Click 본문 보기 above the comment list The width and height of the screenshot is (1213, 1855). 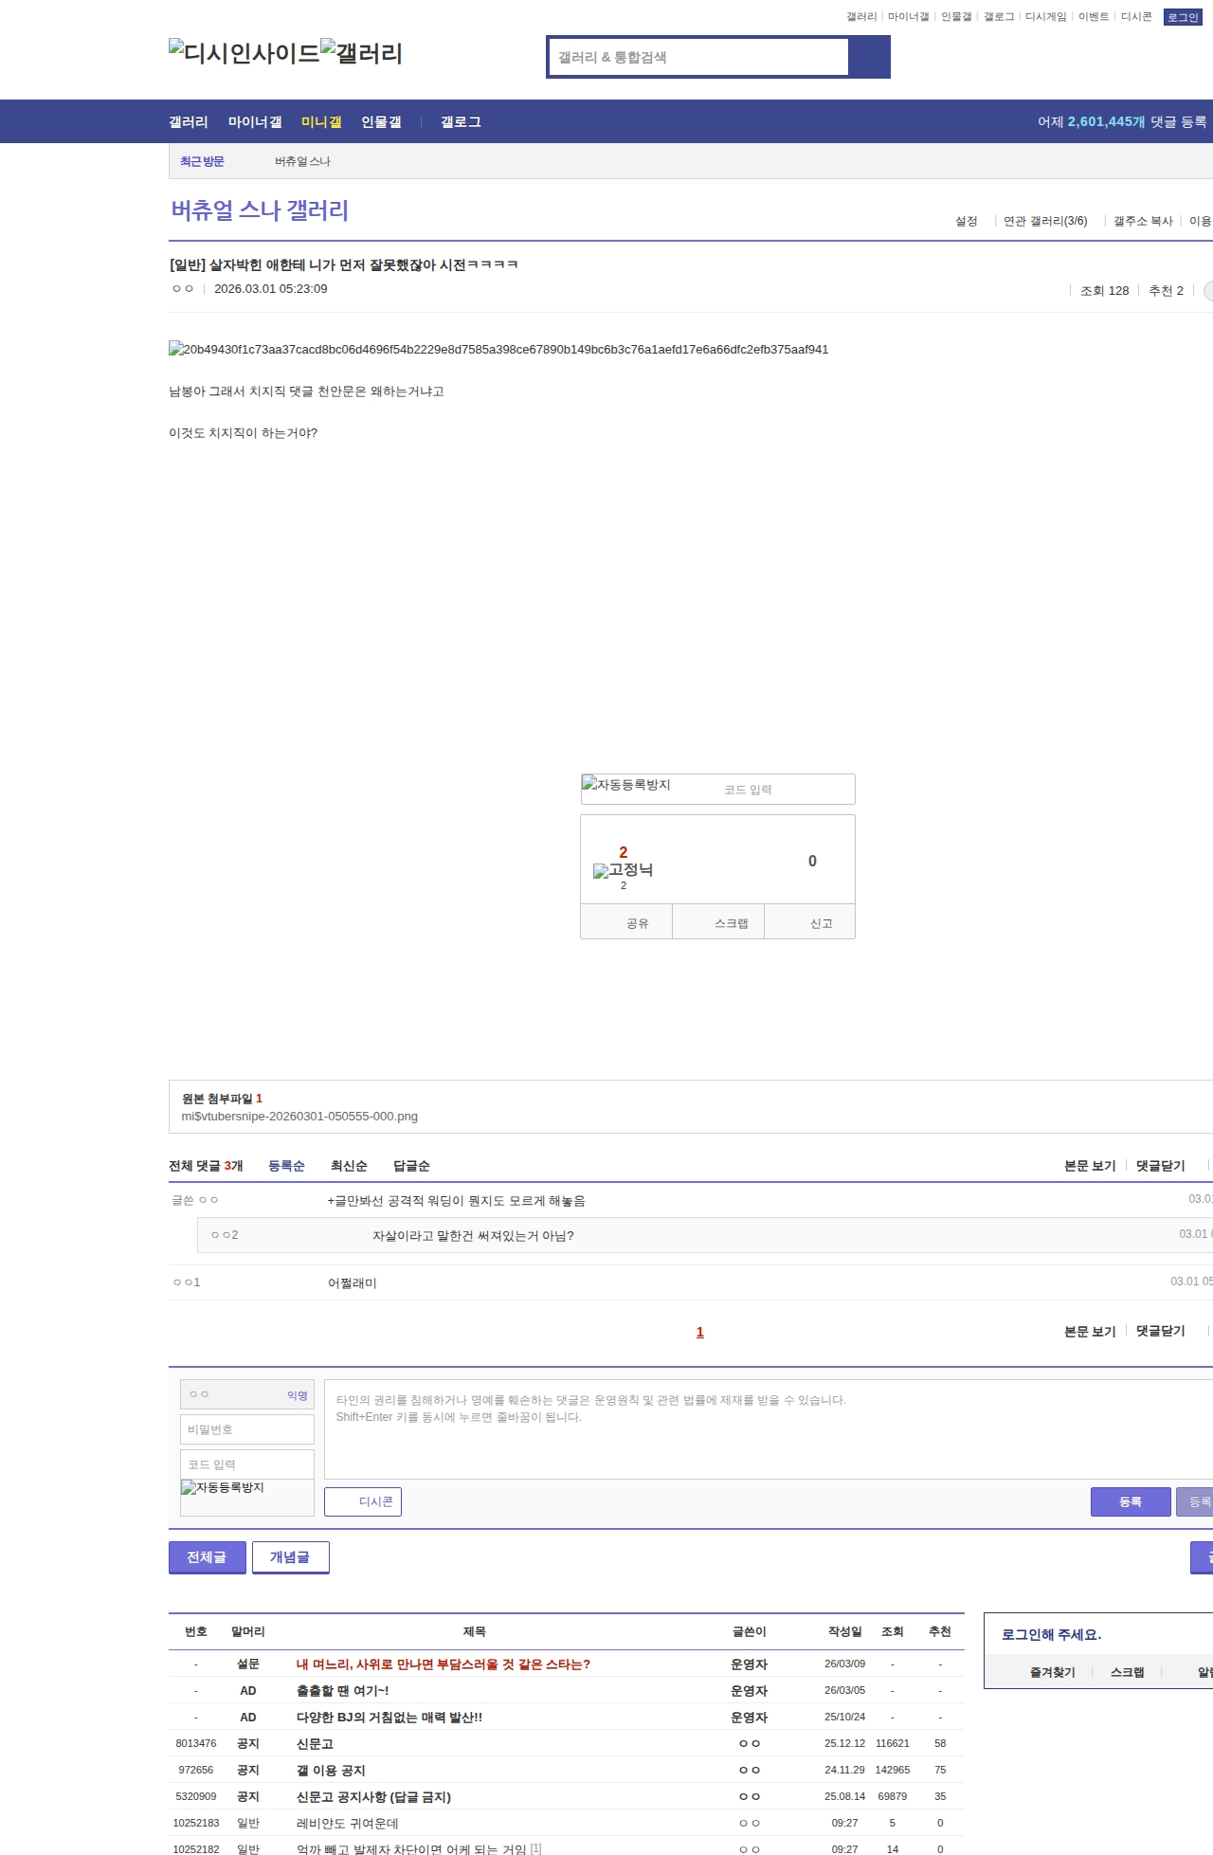1090,1166
